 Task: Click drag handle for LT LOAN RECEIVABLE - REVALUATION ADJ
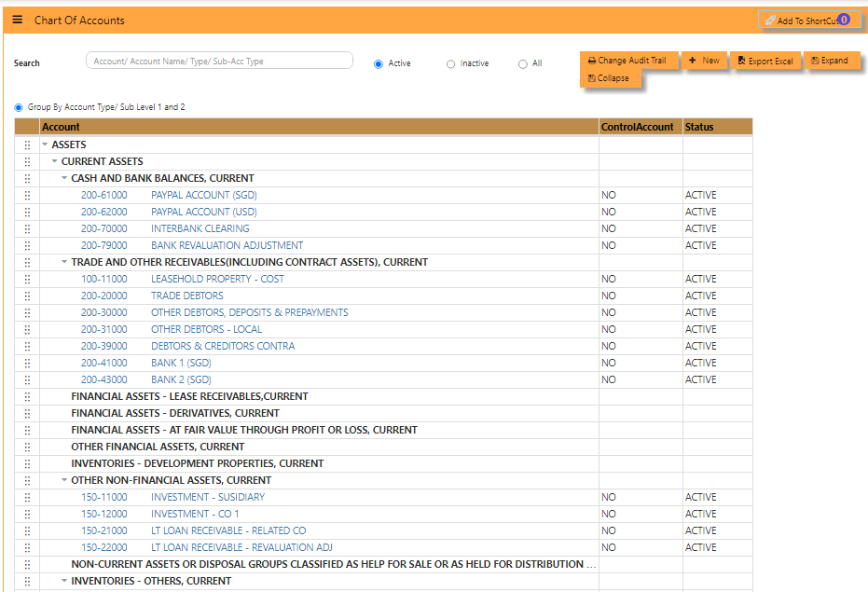click(x=27, y=547)
